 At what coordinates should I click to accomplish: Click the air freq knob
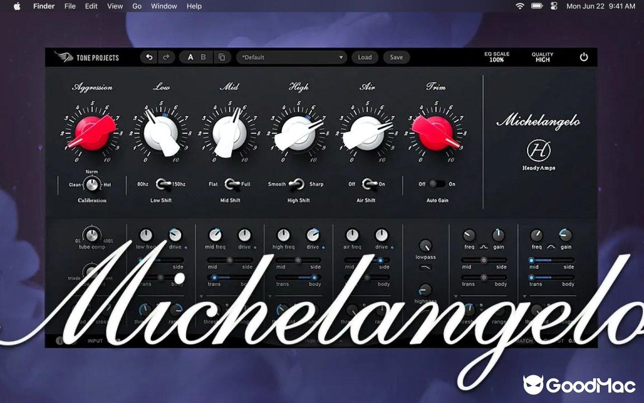coord(352,235)
